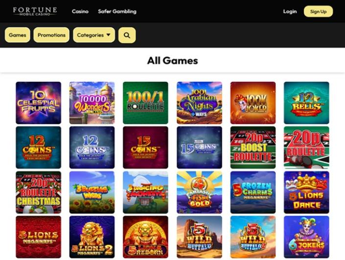Launch 20p Boost Roulette game
The image size is (345, 260).
click(253, 147)
